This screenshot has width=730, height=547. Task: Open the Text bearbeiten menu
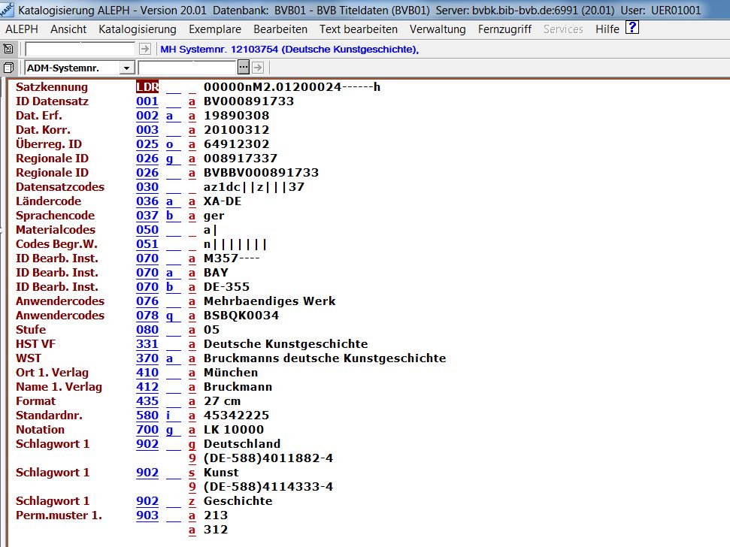[x=359, y=29]
